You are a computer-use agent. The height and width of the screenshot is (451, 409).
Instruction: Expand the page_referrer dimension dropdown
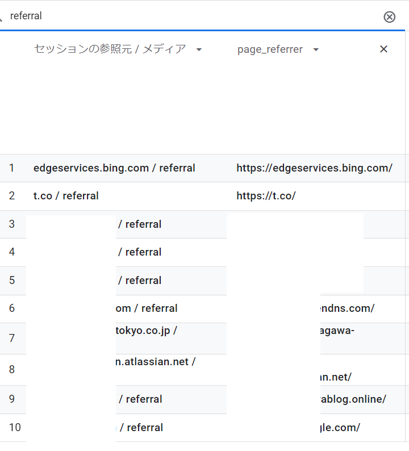316,50
